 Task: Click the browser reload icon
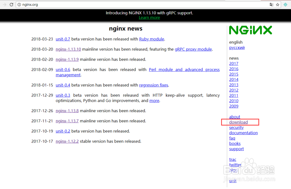(11, 5)
